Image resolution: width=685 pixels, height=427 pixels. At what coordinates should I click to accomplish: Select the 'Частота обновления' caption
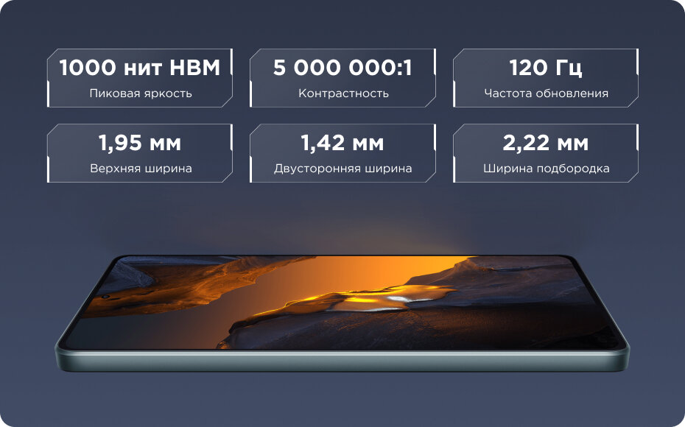(x=546, y=93)
